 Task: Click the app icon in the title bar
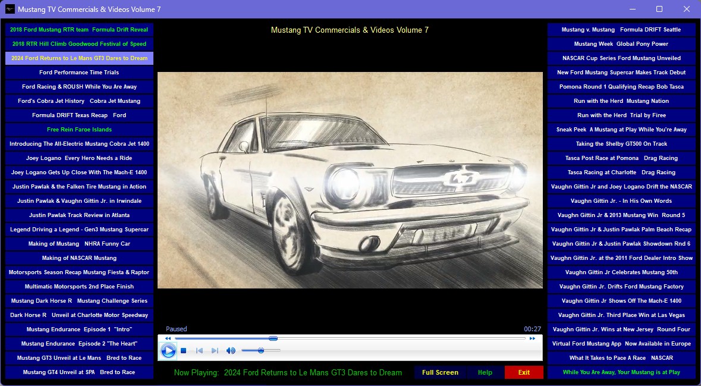[10, 9]
